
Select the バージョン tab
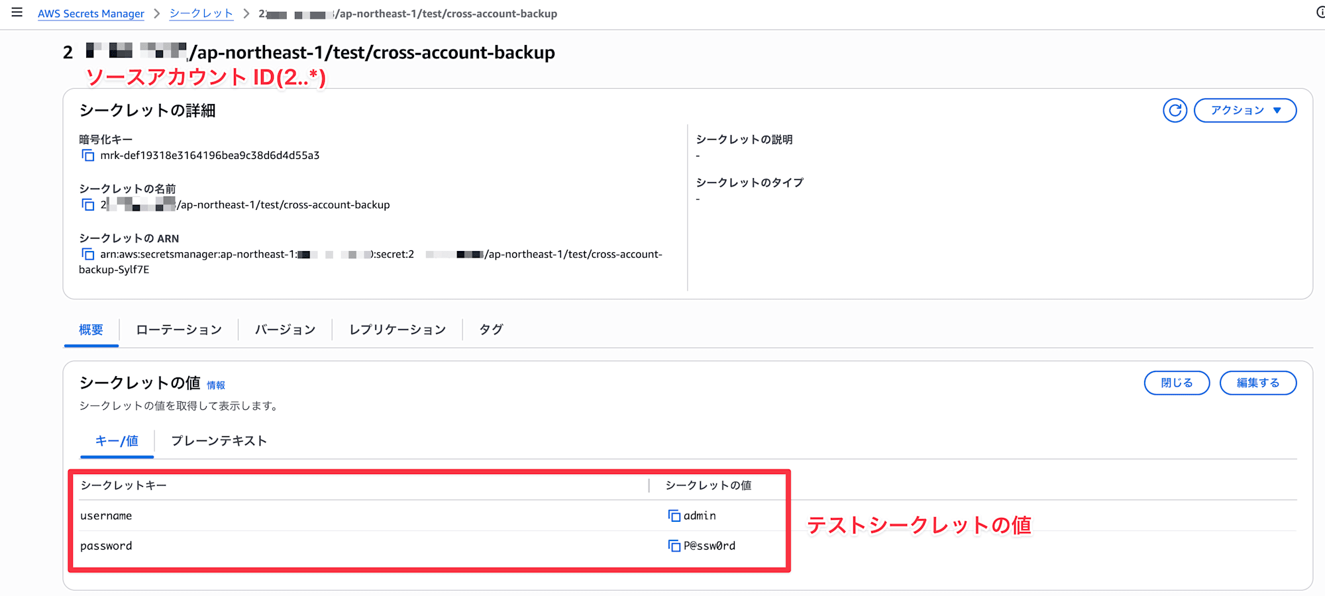click(286, 330)
